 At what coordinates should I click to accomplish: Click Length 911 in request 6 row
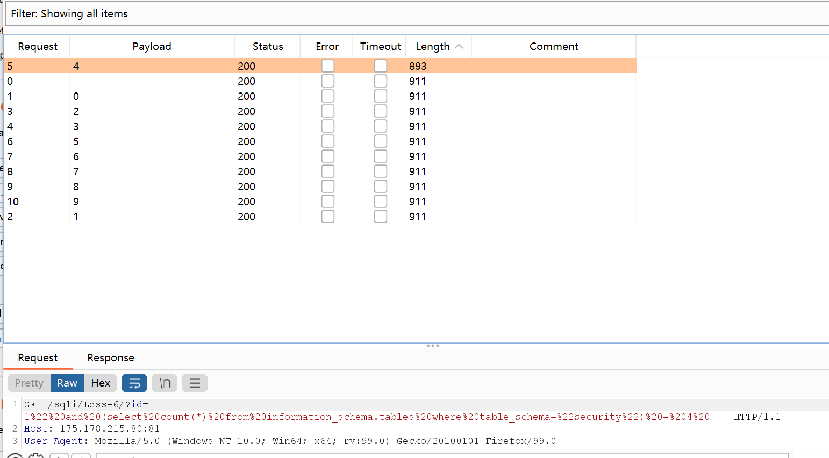(x=418, y=141)
